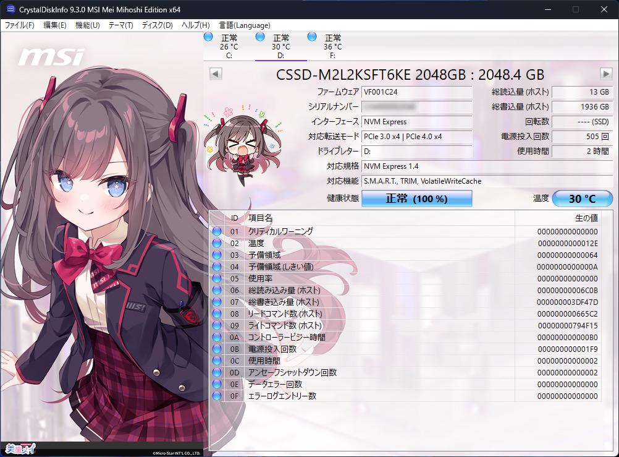Select the アンセーフシャットダウン回数 attribute name
This screenshot has width=619, height=457.
[x=292, y=372]
